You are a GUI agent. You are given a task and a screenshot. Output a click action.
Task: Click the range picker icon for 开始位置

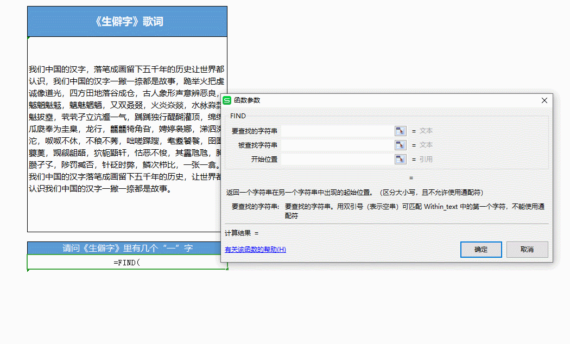(x=401, y=158)
